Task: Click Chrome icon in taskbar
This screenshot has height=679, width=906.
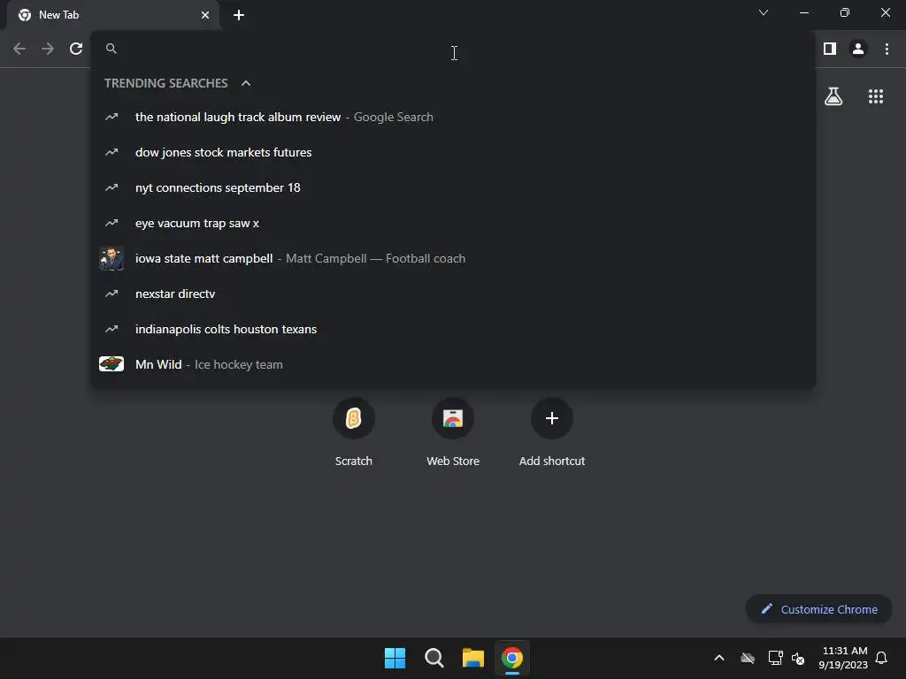Action: 512,658
